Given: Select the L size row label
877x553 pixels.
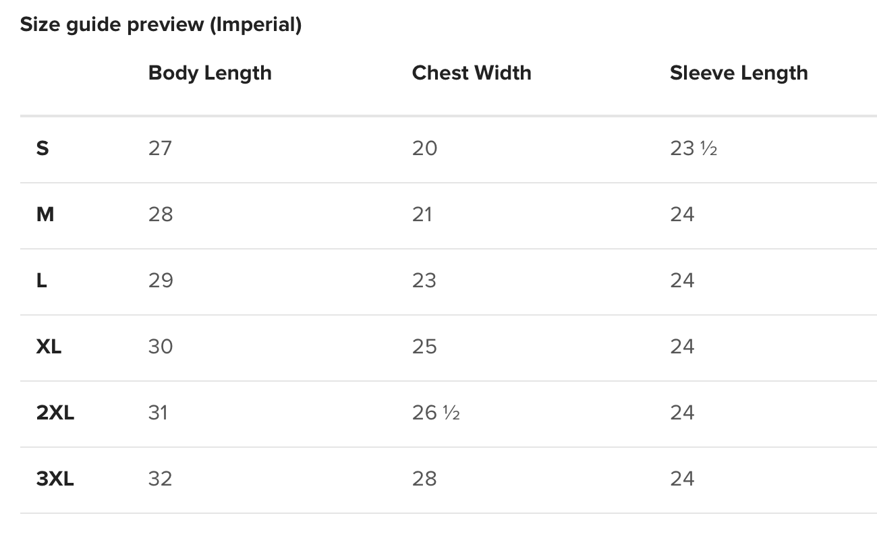Looking at the screenshot, I should (x=42, y=281).
